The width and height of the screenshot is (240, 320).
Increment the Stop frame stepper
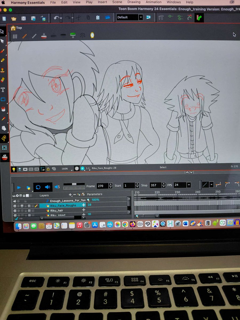tap(163, 183)
